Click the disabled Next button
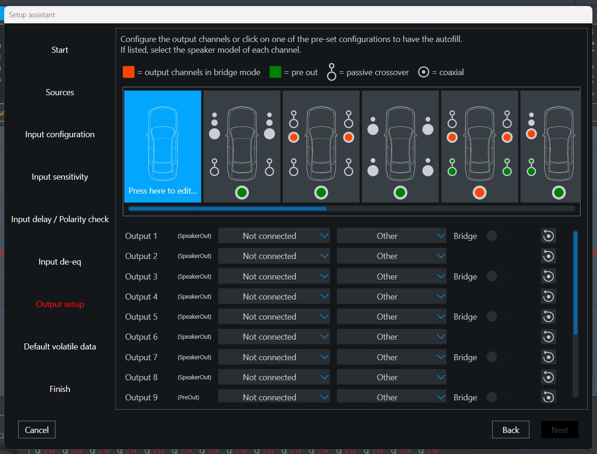 point(560,430)
